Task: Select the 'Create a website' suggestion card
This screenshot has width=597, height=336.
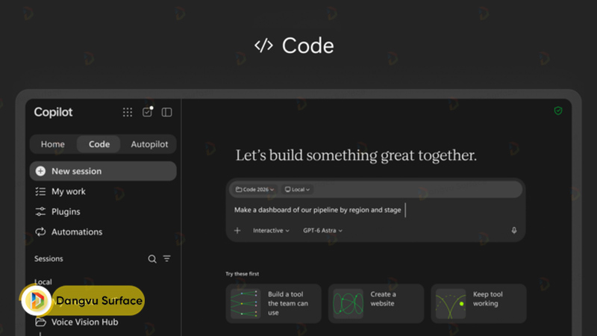Action: tap(376, 304)
